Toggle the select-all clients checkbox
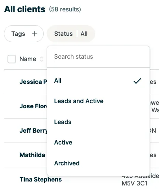 click(12, 59)
